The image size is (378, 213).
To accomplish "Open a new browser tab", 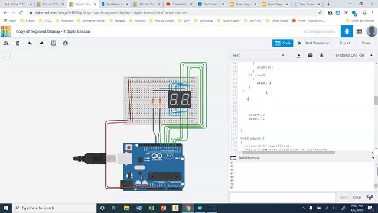I will point(328,4).
